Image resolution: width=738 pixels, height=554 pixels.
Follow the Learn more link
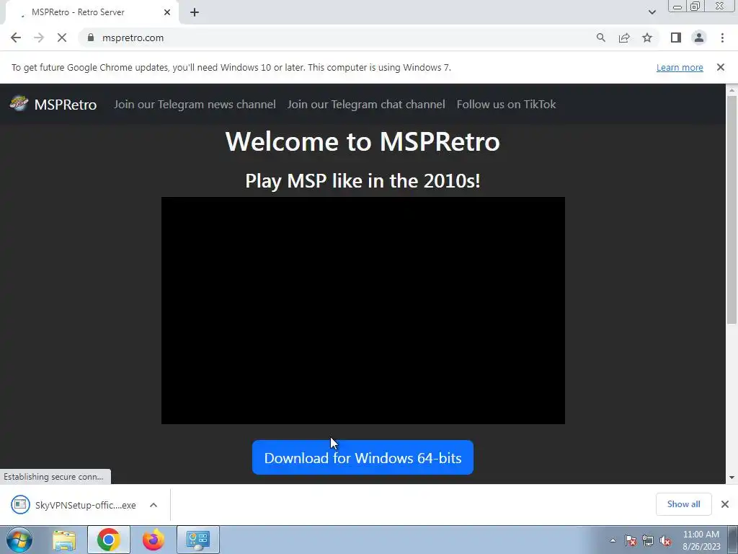point(680,67)
